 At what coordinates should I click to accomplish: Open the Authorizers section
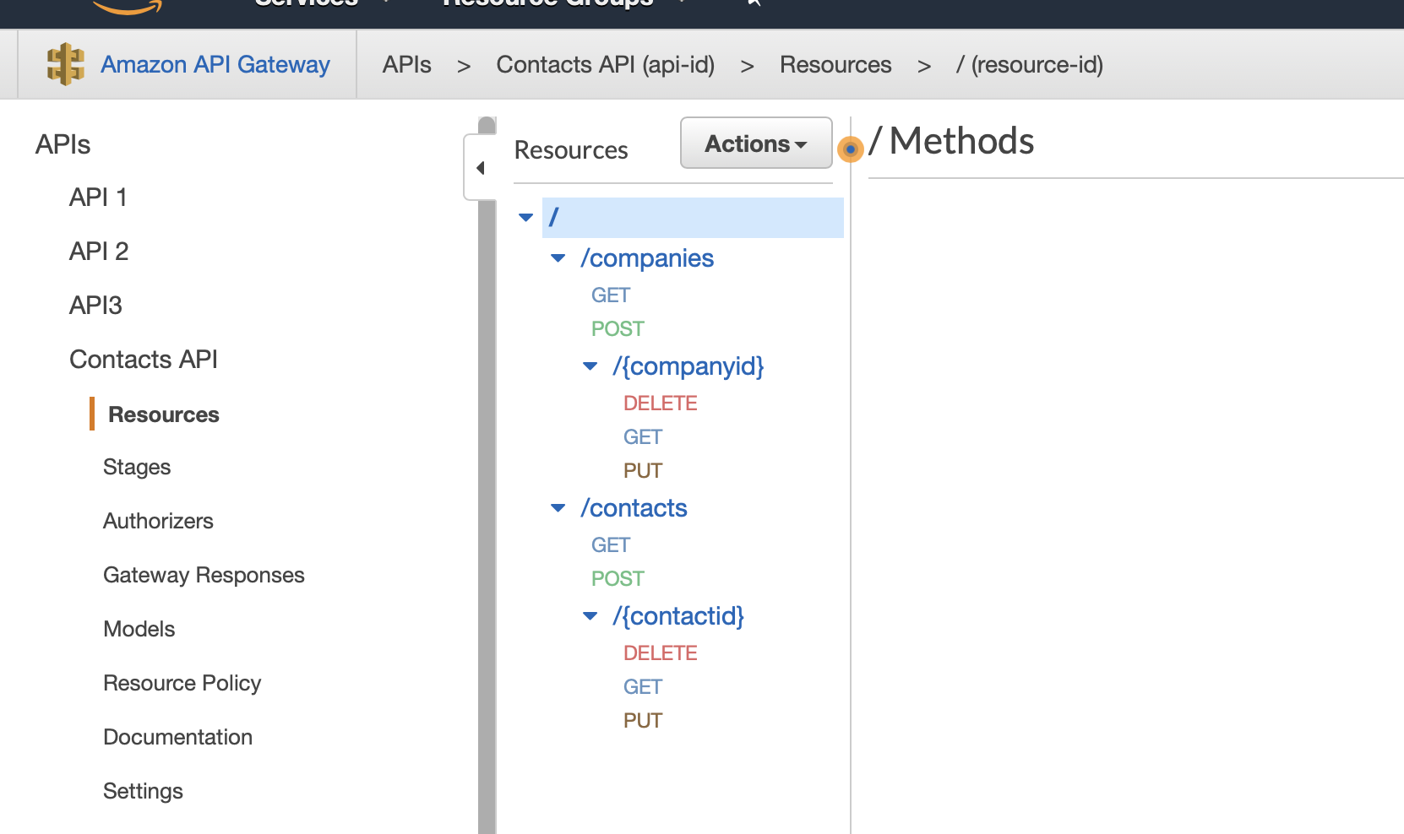pyautogui.click(x=158, y=521)
